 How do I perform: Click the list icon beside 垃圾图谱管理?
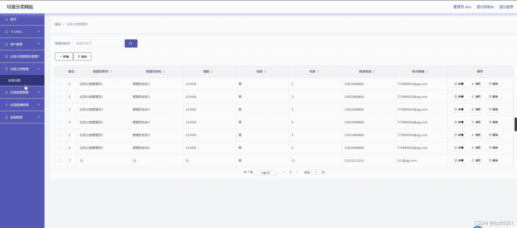click(6, 105)
